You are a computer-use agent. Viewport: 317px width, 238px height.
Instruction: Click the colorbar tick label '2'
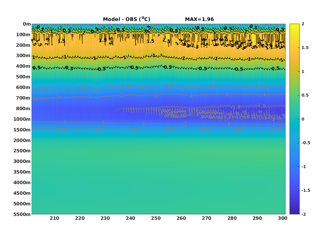303,24
